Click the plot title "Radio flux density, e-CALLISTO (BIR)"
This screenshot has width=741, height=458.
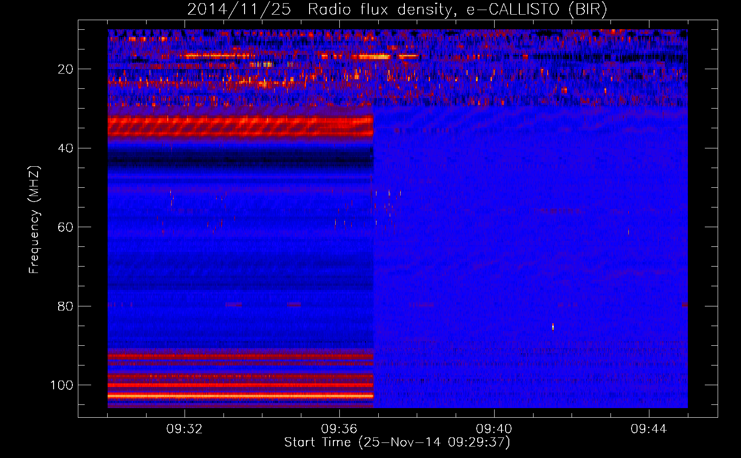[x=457, y=9]
